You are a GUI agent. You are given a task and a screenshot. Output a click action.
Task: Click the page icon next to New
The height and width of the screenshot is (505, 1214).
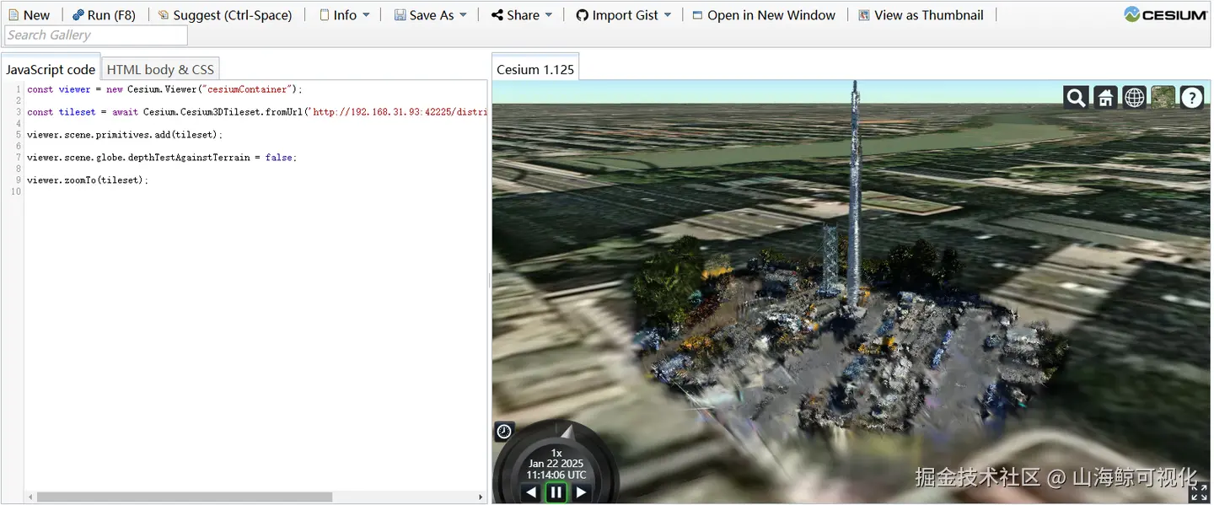13,15
